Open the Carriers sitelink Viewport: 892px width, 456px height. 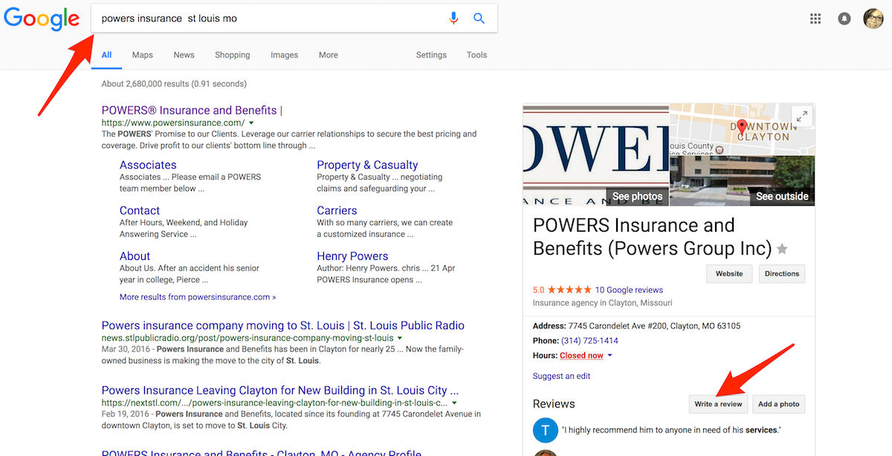[337, 210]
